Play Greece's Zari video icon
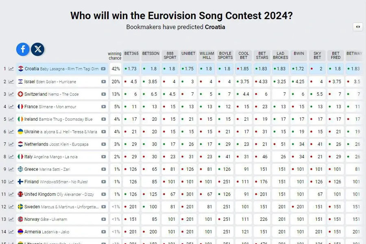This screenshot has height=244, width=366. coord(103,169)
